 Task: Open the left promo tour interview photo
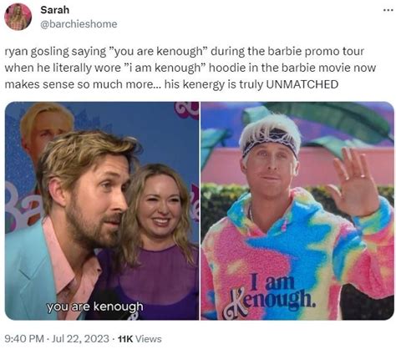point(102,210)
